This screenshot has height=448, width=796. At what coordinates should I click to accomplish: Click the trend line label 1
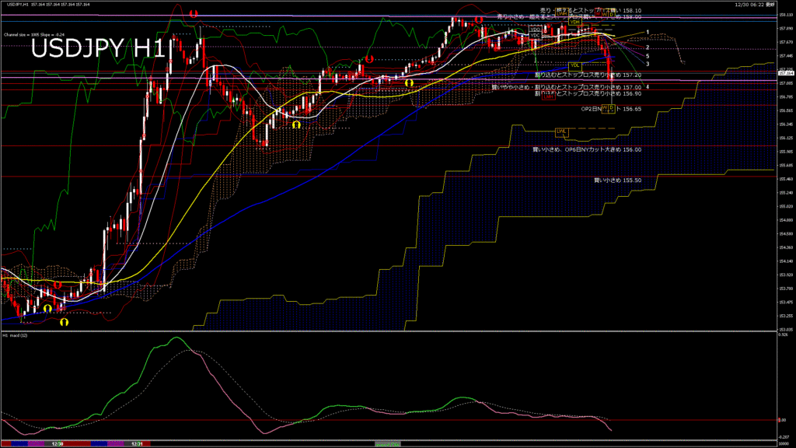pyautogui.click(x=648, y=32)
